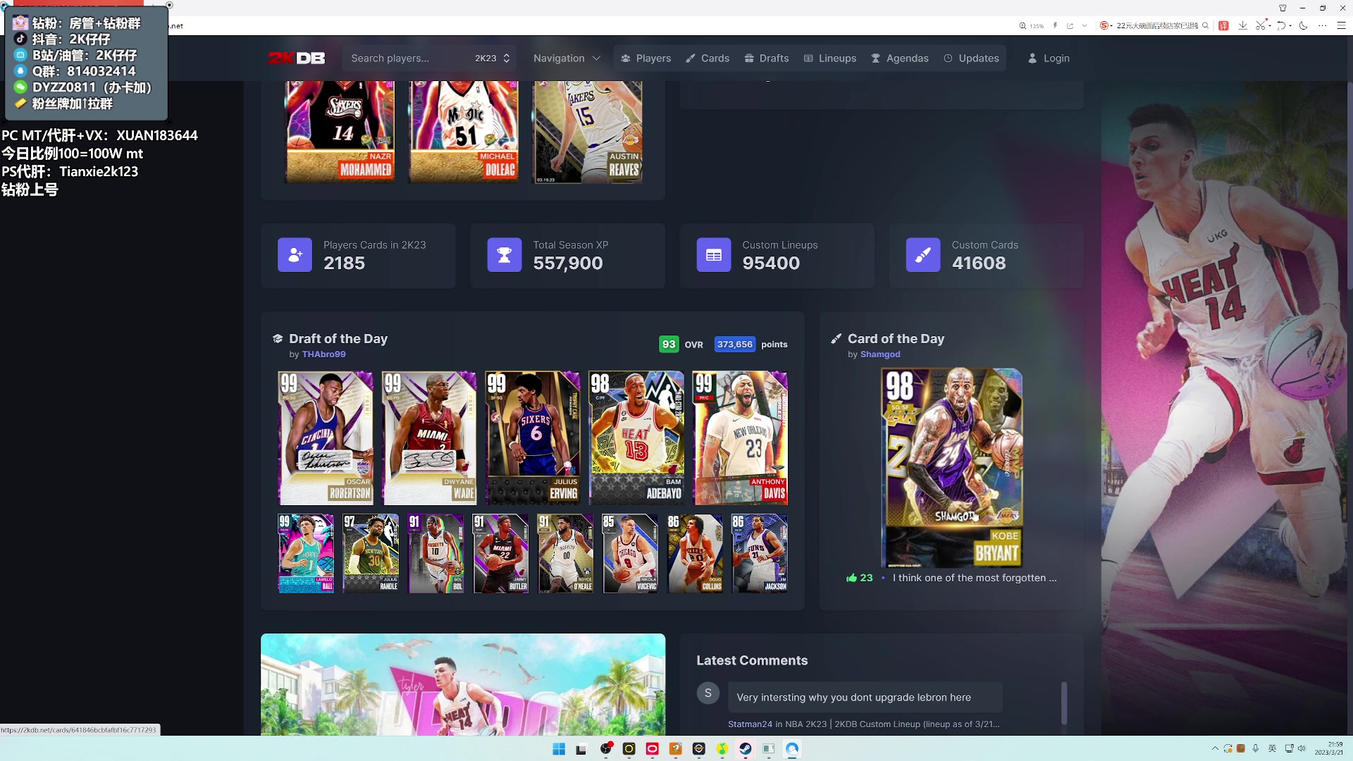The height and width of the screenshot is (761, 1353).
Task: Expand the system tray hidden icons chevron
Action: (1215, 748)
